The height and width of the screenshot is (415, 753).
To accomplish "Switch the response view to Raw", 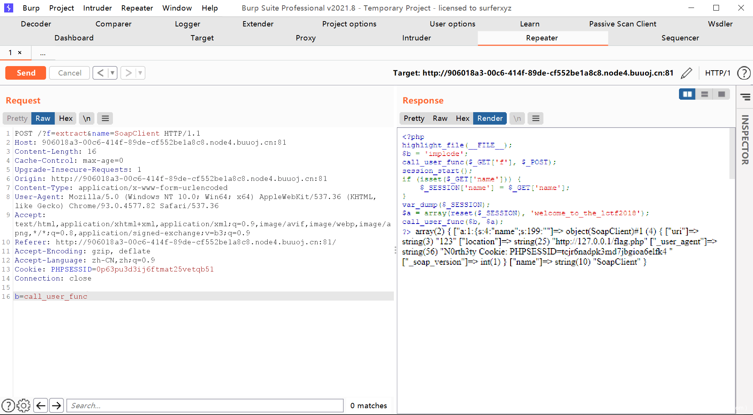I will [440, 118].
